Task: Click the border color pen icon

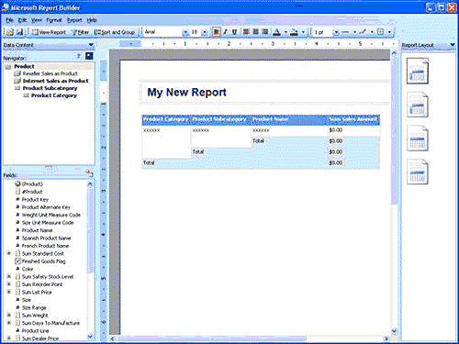Action: (x=364, y=32)
